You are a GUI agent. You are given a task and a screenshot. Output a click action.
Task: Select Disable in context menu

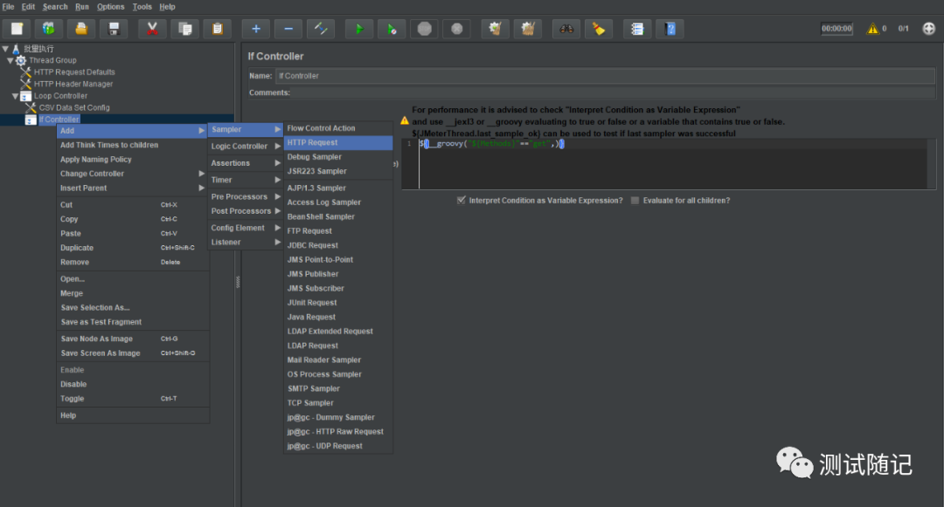tap(132, 384)
